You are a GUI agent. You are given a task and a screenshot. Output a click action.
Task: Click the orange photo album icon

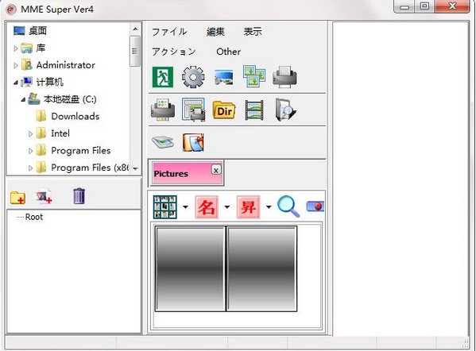(x=193, y=142)
